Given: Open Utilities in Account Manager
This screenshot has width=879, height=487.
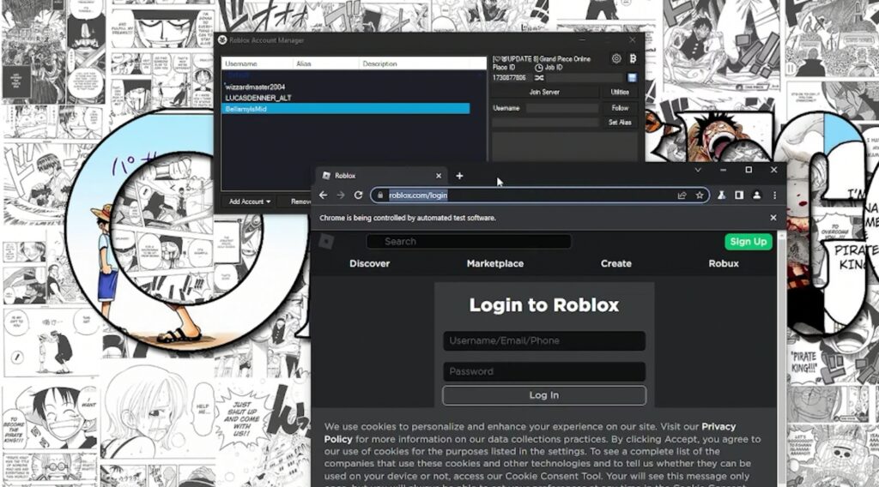Looking at the screenshot, I should pyautogui.click(x=620, y=92).
